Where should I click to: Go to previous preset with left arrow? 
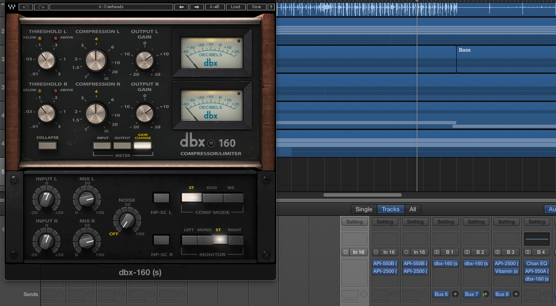pos(181,7)
